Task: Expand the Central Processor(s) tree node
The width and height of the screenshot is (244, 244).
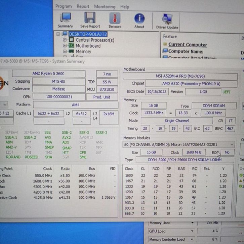Action: tap(65, 40)
